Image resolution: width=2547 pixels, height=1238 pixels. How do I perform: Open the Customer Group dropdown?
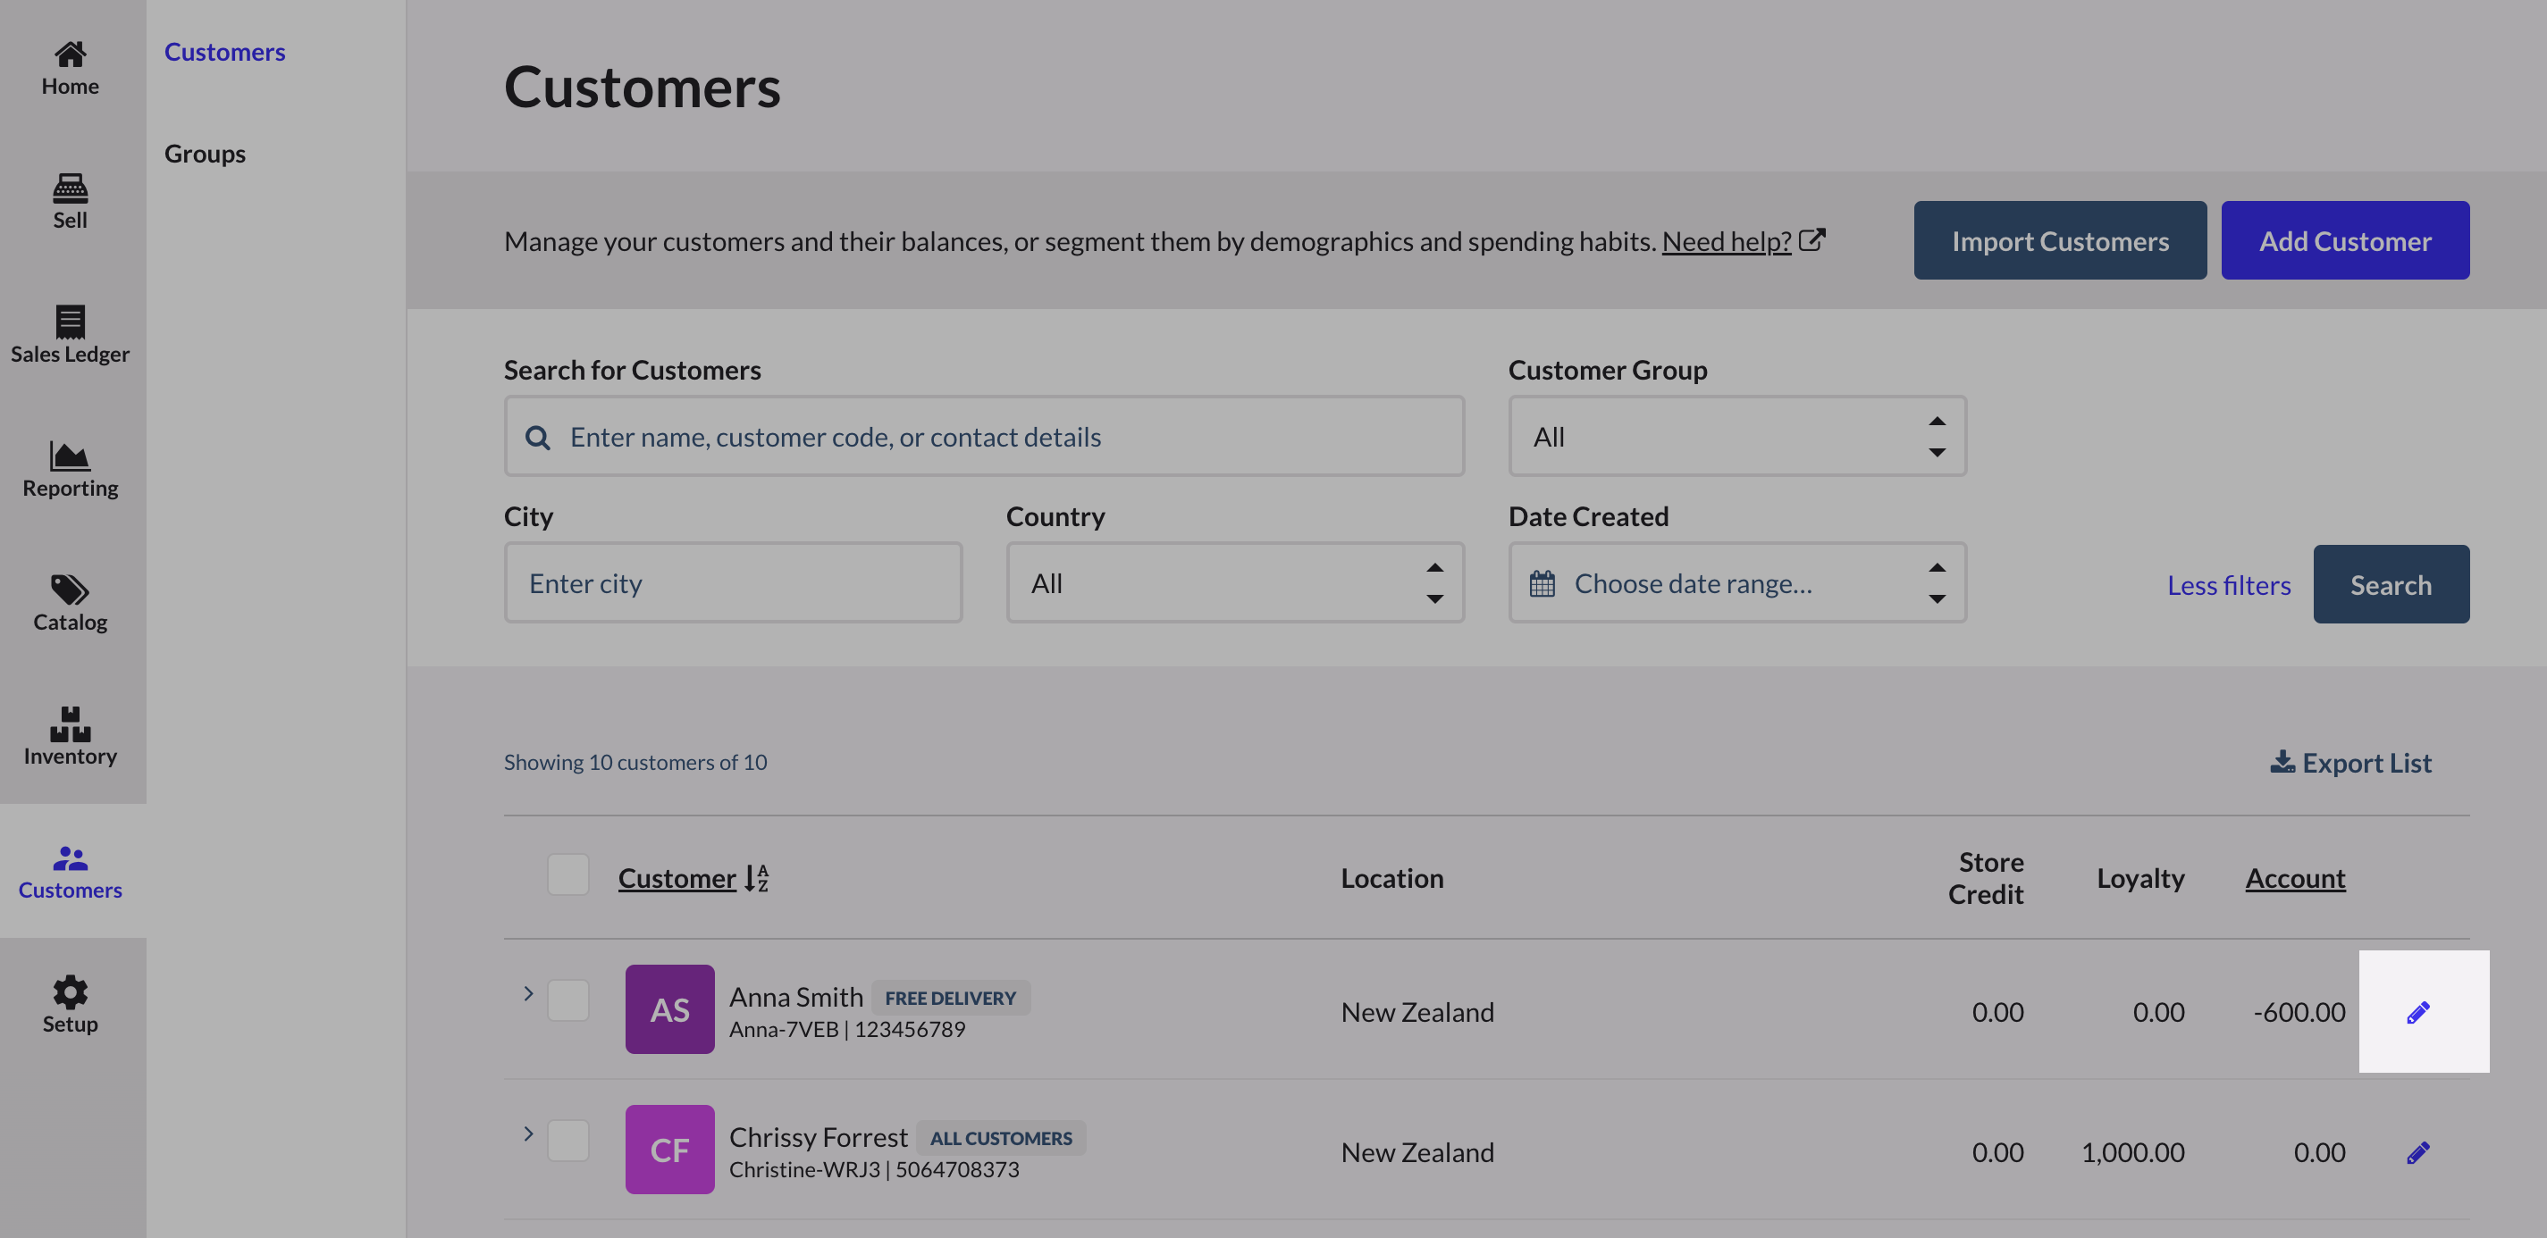(x=1736, y=437)
